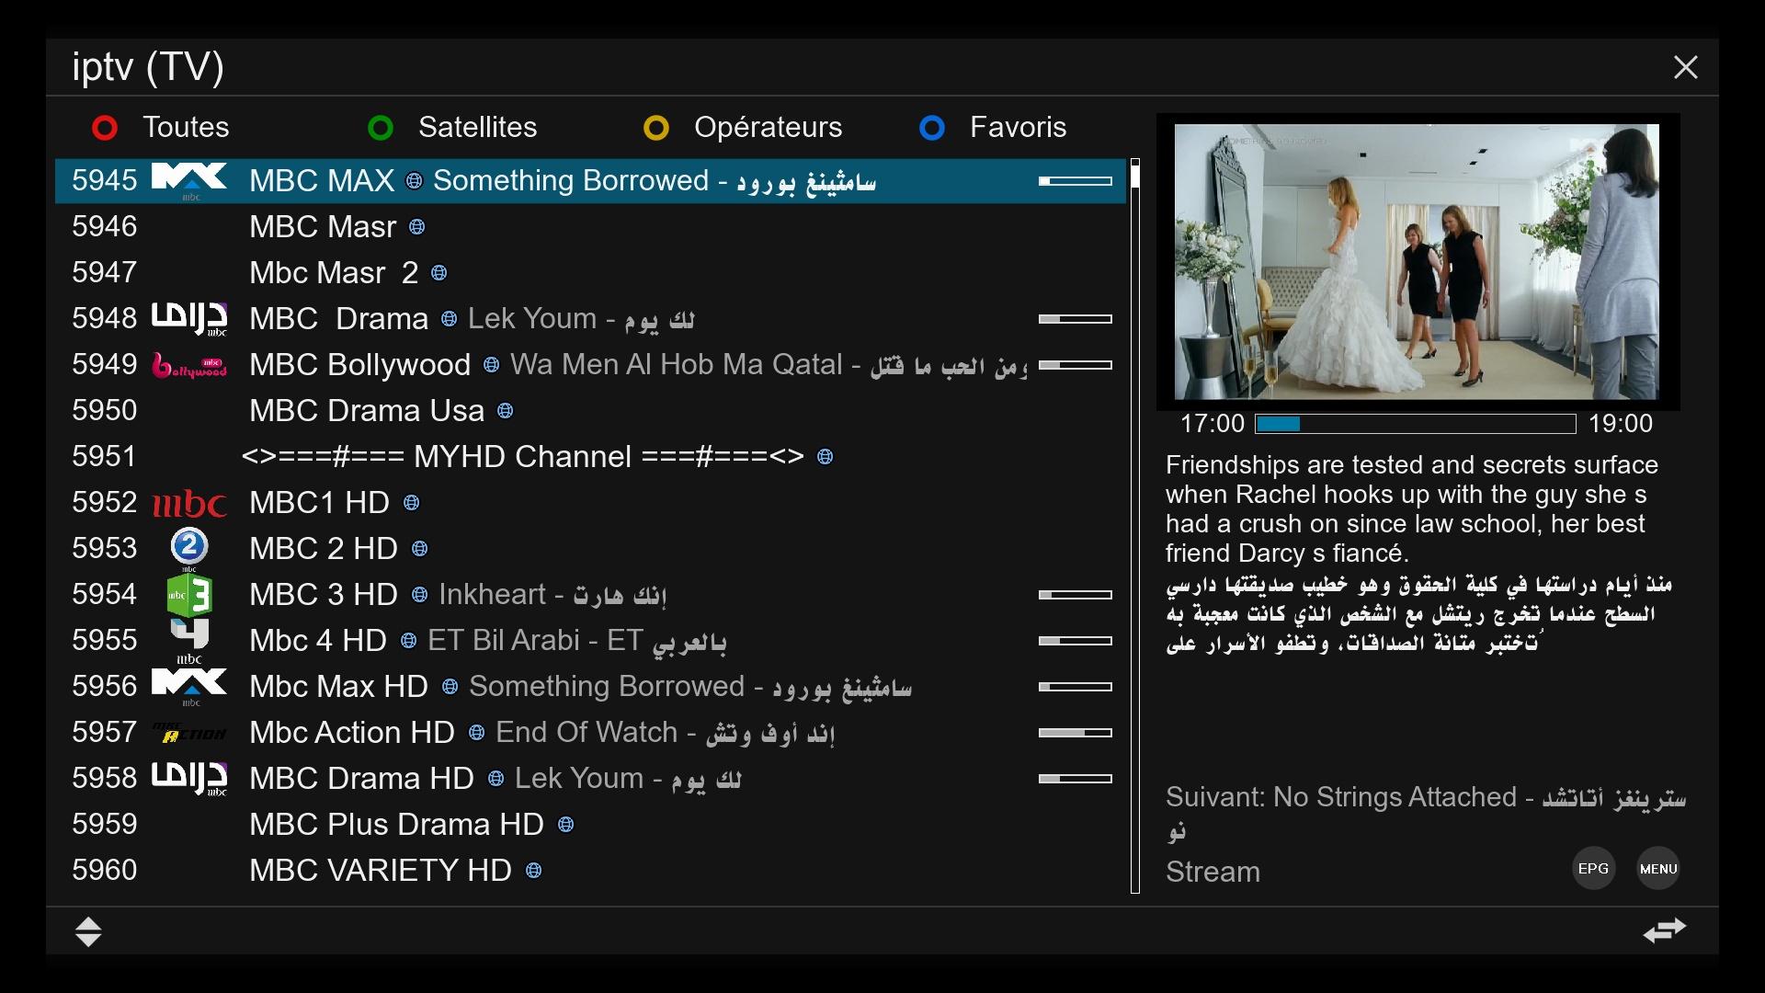Select the MYHD Channel separator row
The height and width of the screenshot is (993, 1765).
(590, 456)
